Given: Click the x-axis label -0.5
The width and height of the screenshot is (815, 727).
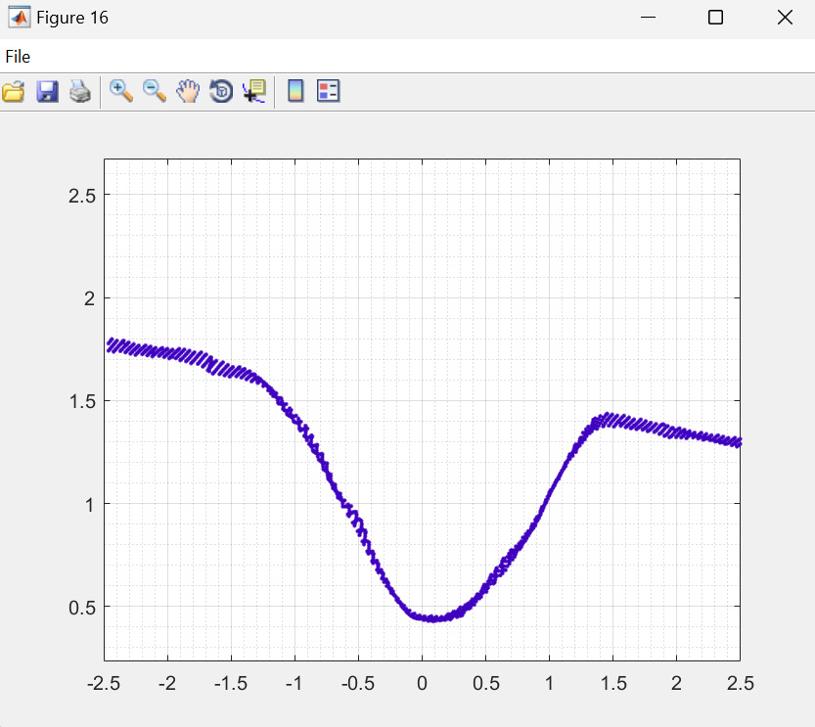Looking at the screenshot, I should click(358, 683).
